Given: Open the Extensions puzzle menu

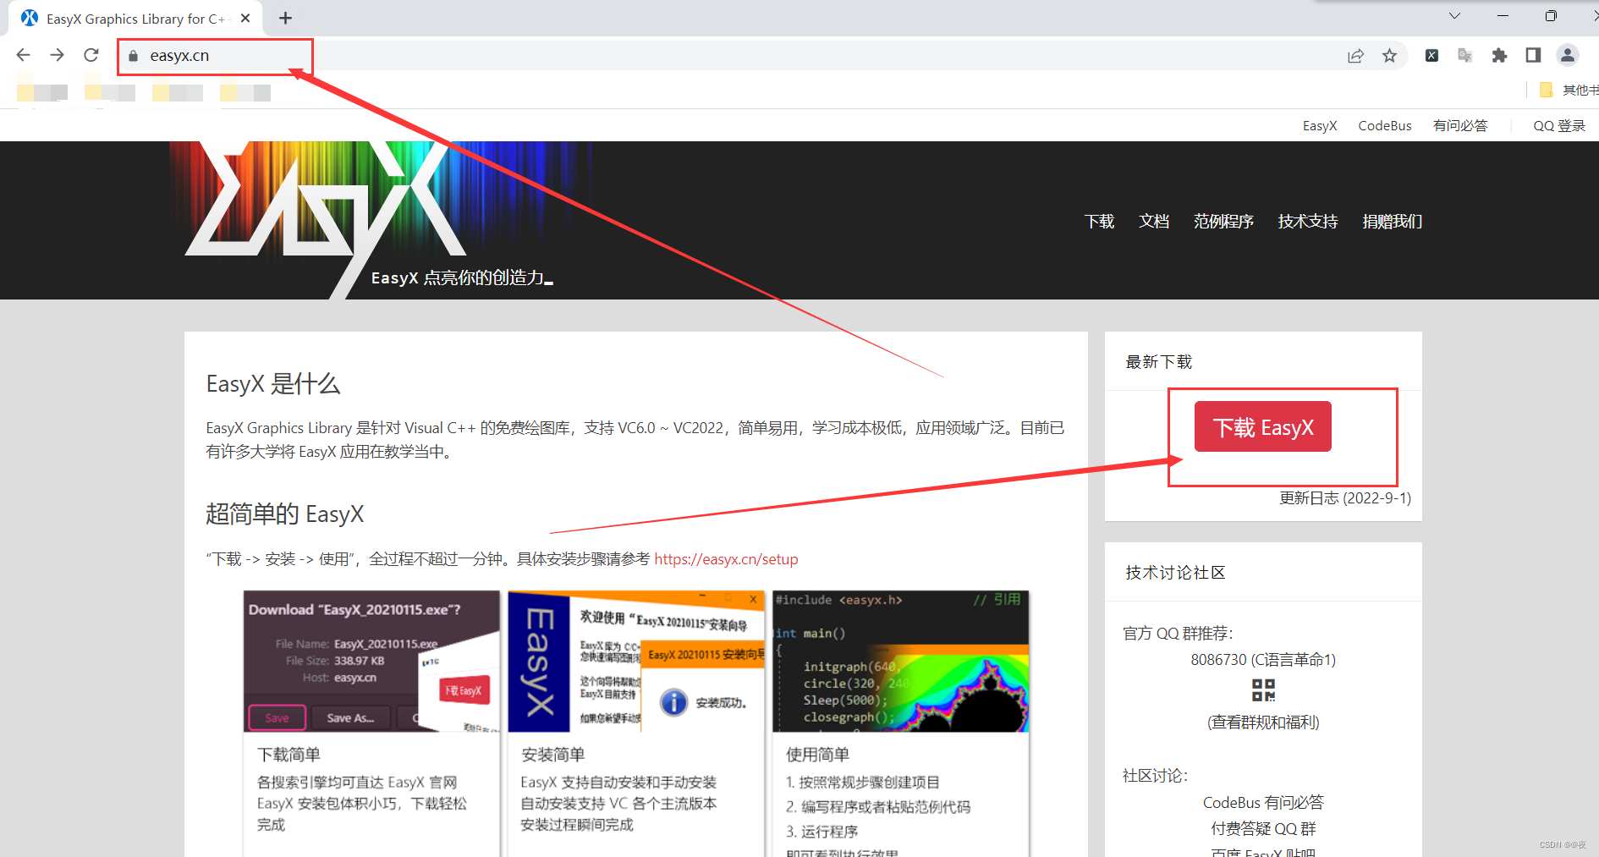Looking at the screenshot, I should 1499,56.
